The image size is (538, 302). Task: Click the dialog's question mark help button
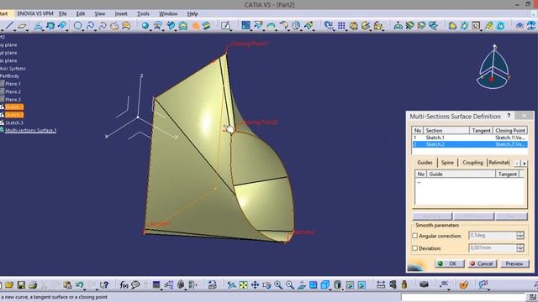[x=509, y=116]
